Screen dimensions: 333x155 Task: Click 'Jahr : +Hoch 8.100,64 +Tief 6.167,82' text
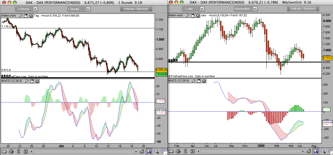click(224, 16)
